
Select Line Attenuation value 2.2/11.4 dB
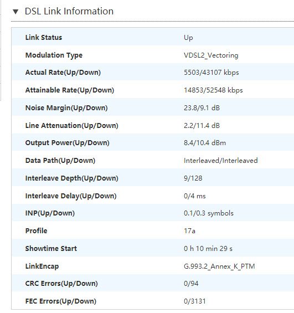click(x=202, y=125)
